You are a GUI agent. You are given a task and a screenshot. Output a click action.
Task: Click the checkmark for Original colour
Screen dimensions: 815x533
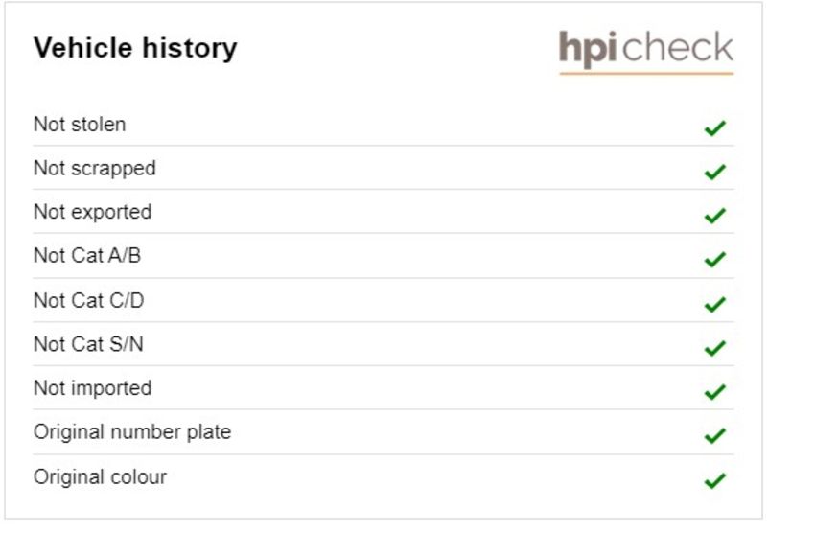714,480
